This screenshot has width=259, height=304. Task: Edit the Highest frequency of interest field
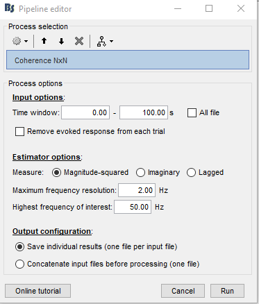point(133,207)
